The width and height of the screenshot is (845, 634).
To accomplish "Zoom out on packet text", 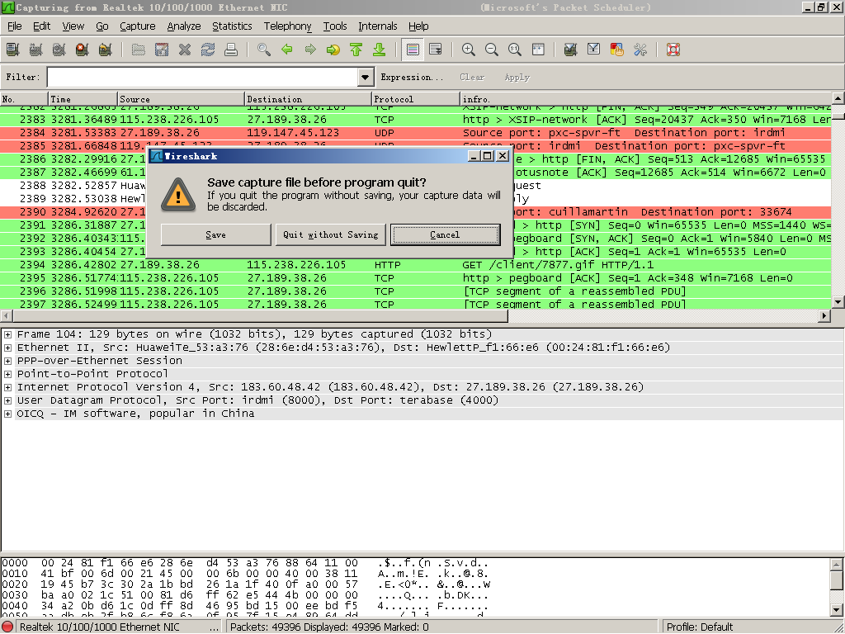I will (492, 50).
